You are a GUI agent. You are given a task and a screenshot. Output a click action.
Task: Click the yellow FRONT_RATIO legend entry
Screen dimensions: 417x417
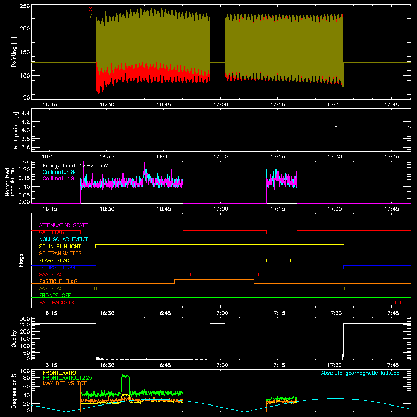[59, 373]
